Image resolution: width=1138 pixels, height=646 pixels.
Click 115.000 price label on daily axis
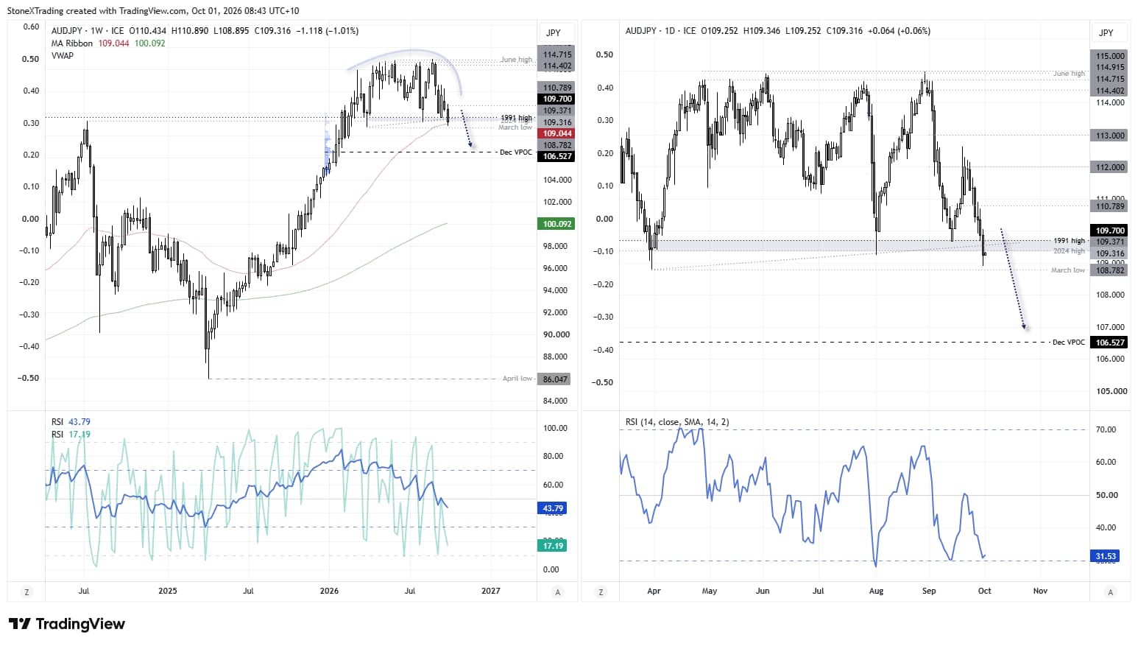[1110, 56]
